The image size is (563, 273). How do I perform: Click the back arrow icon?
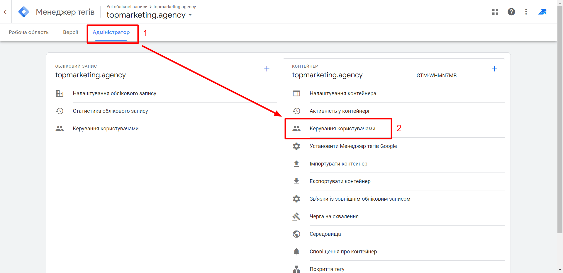[x=6, y=12]
